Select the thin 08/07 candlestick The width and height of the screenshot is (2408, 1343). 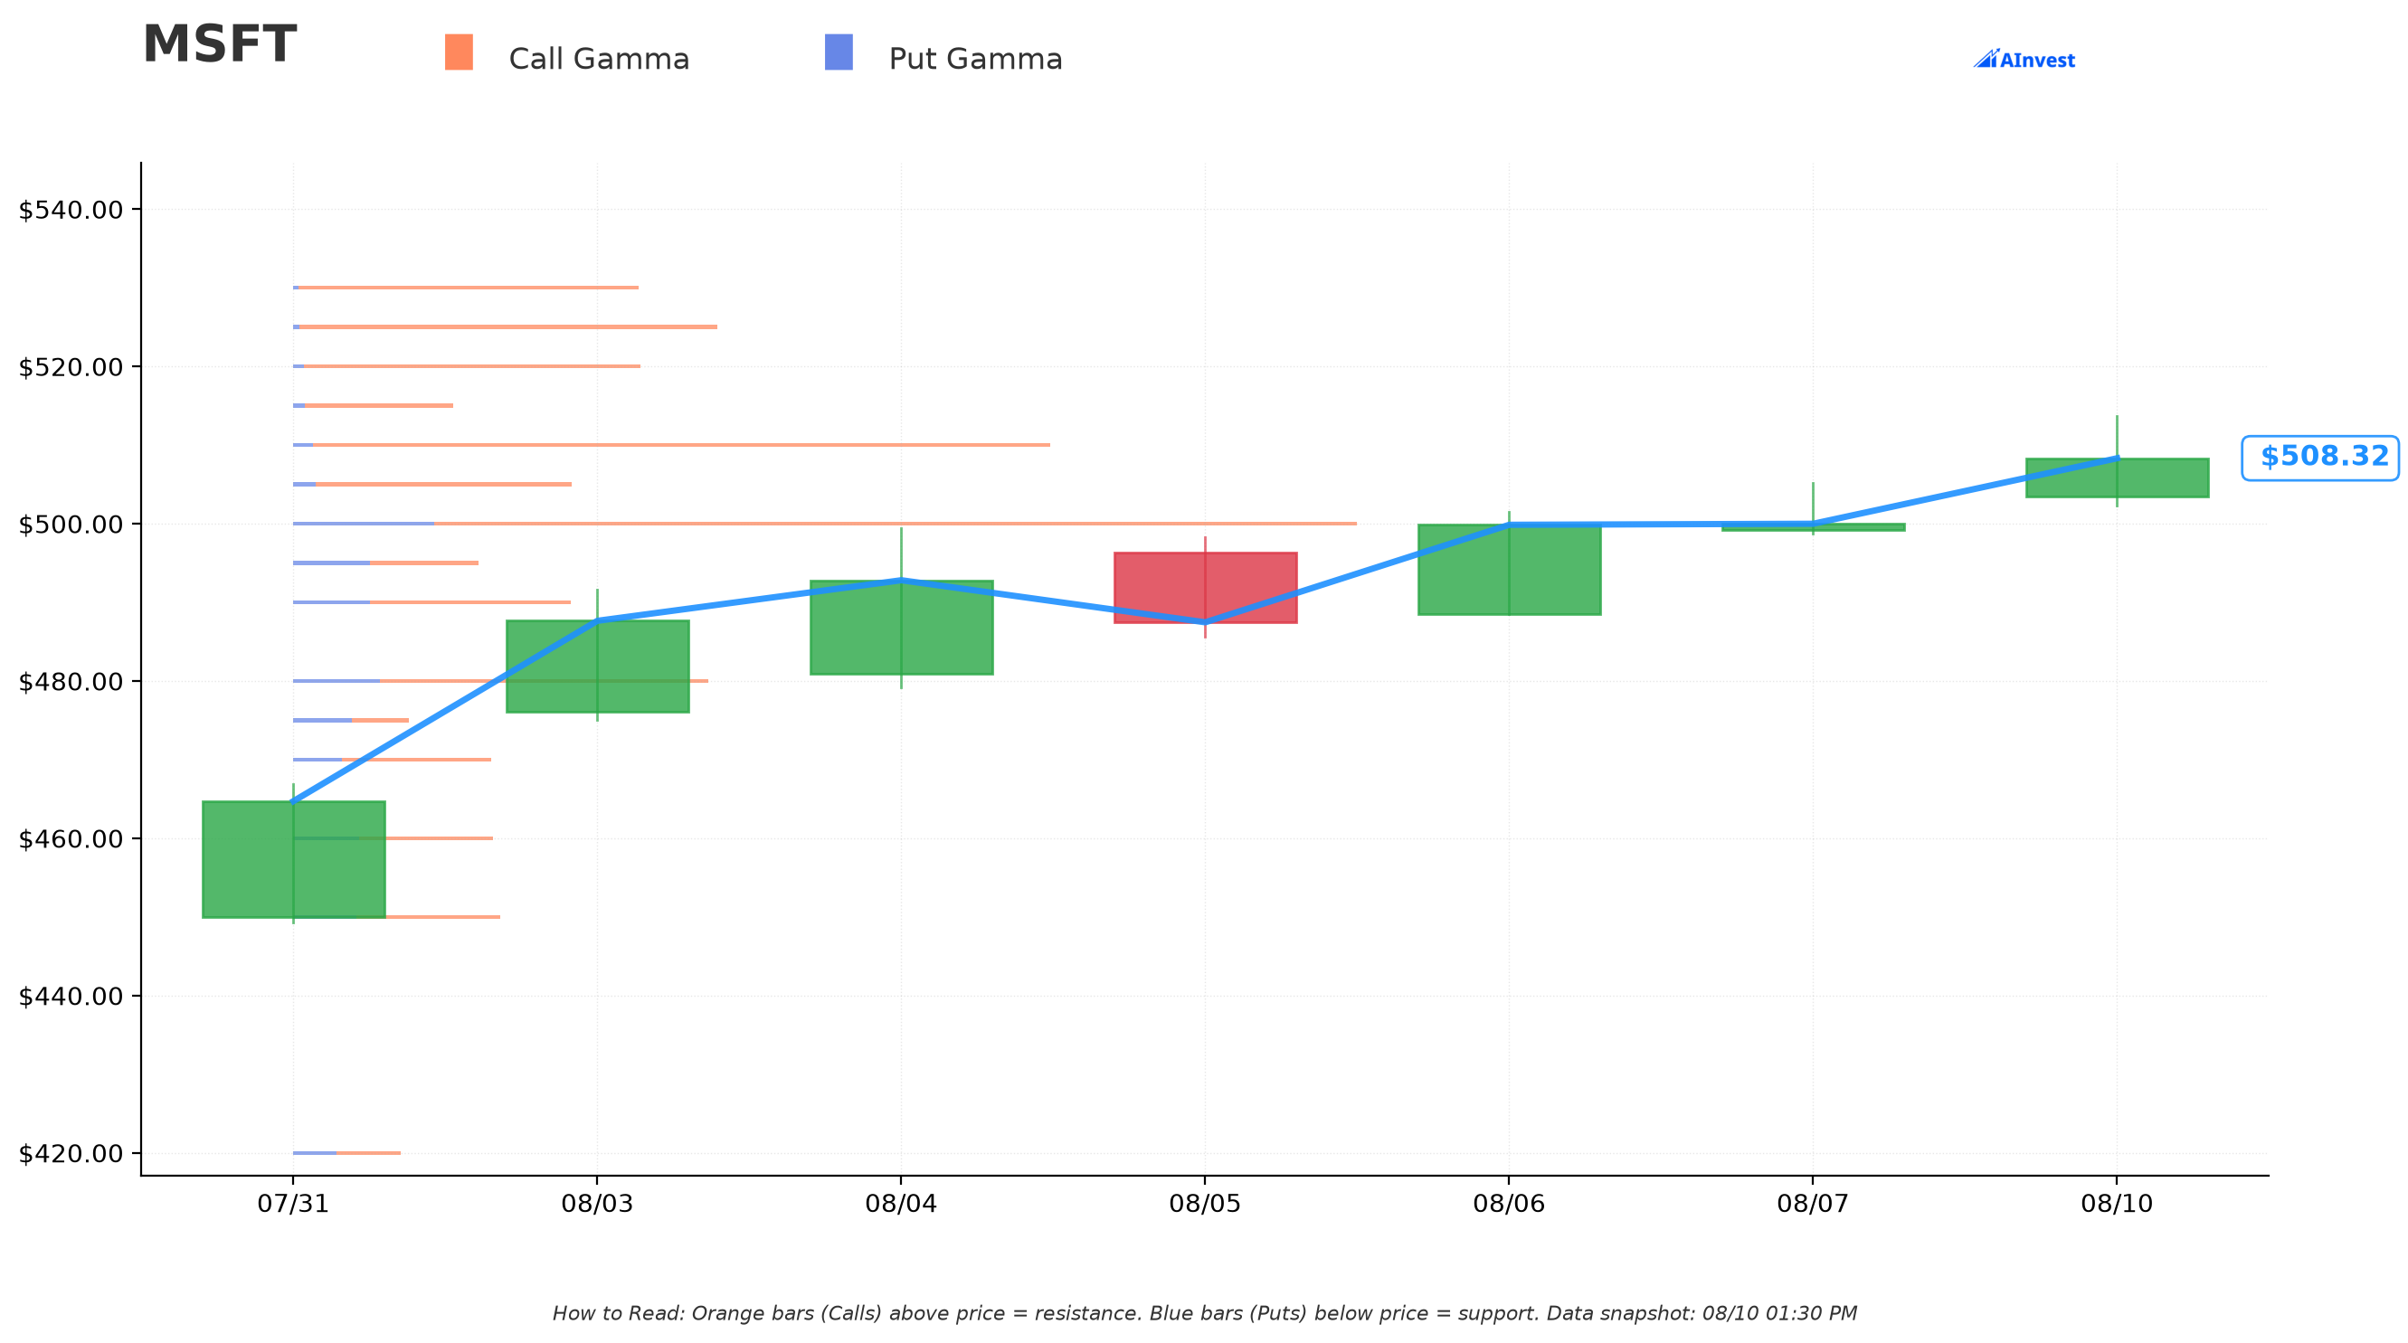pos(1813,527)
